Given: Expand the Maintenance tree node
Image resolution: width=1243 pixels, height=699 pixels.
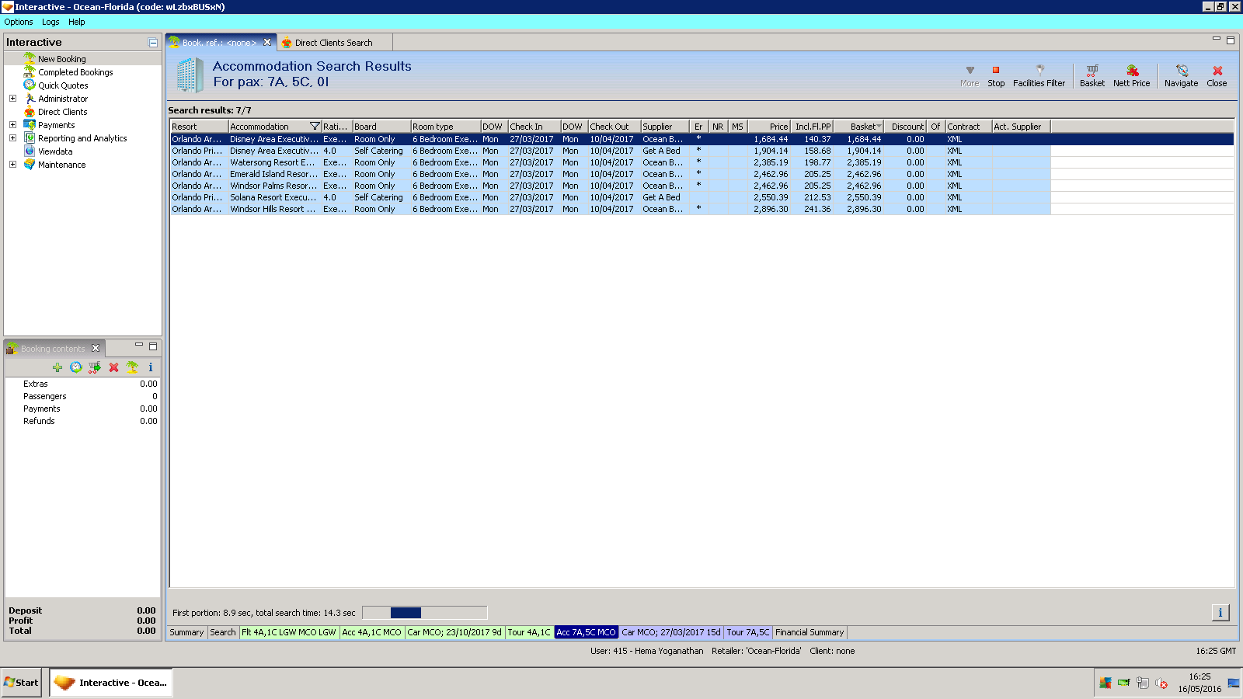Looking at the screenshot, I should 12,165.
